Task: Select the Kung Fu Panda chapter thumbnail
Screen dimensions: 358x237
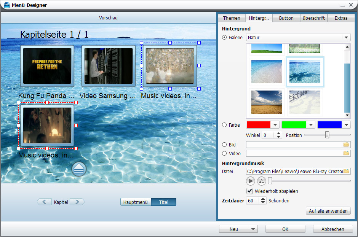Action: (x=47, y=66)
